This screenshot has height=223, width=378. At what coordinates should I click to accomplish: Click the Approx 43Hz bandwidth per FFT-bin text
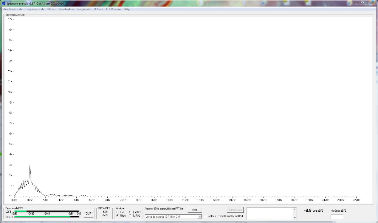(164, 209)
